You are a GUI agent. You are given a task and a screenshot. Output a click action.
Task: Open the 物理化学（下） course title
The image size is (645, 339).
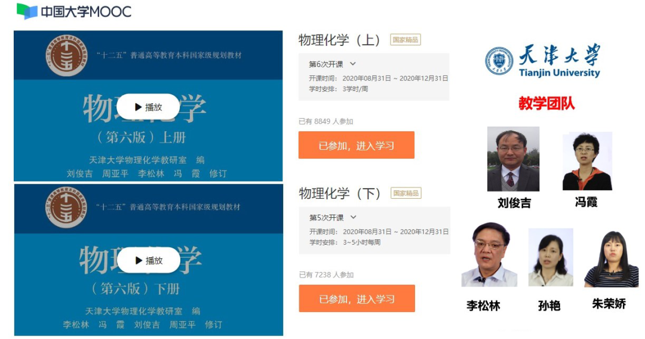[340, 193]
